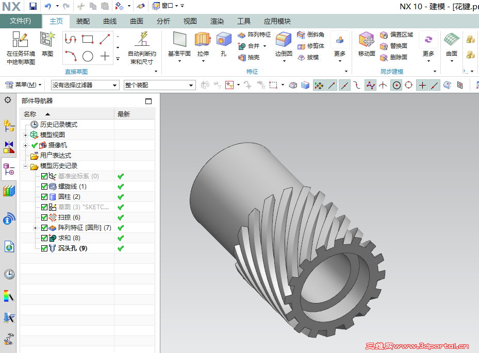Uncheck the 沉头孔 (9) checkbox
The image size is (479, 353).
click(x=44, y=248)
